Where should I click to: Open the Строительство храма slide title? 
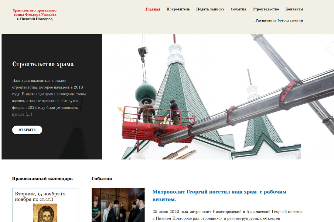pyautogui.click(x=43, y=64)
